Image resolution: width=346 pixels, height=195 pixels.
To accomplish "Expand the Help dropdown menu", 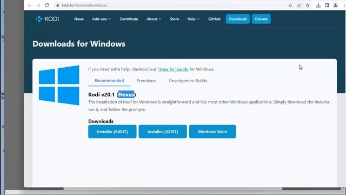I will (194, 19).
